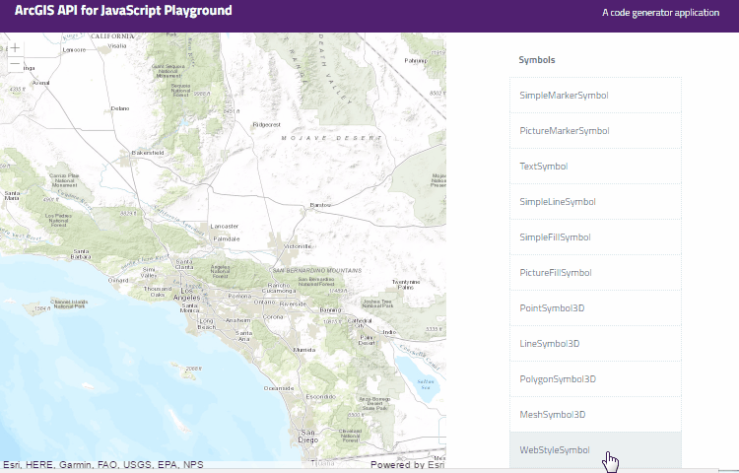Click the Murrieta label on the map
739x473 pixels.
click(304, 350)
